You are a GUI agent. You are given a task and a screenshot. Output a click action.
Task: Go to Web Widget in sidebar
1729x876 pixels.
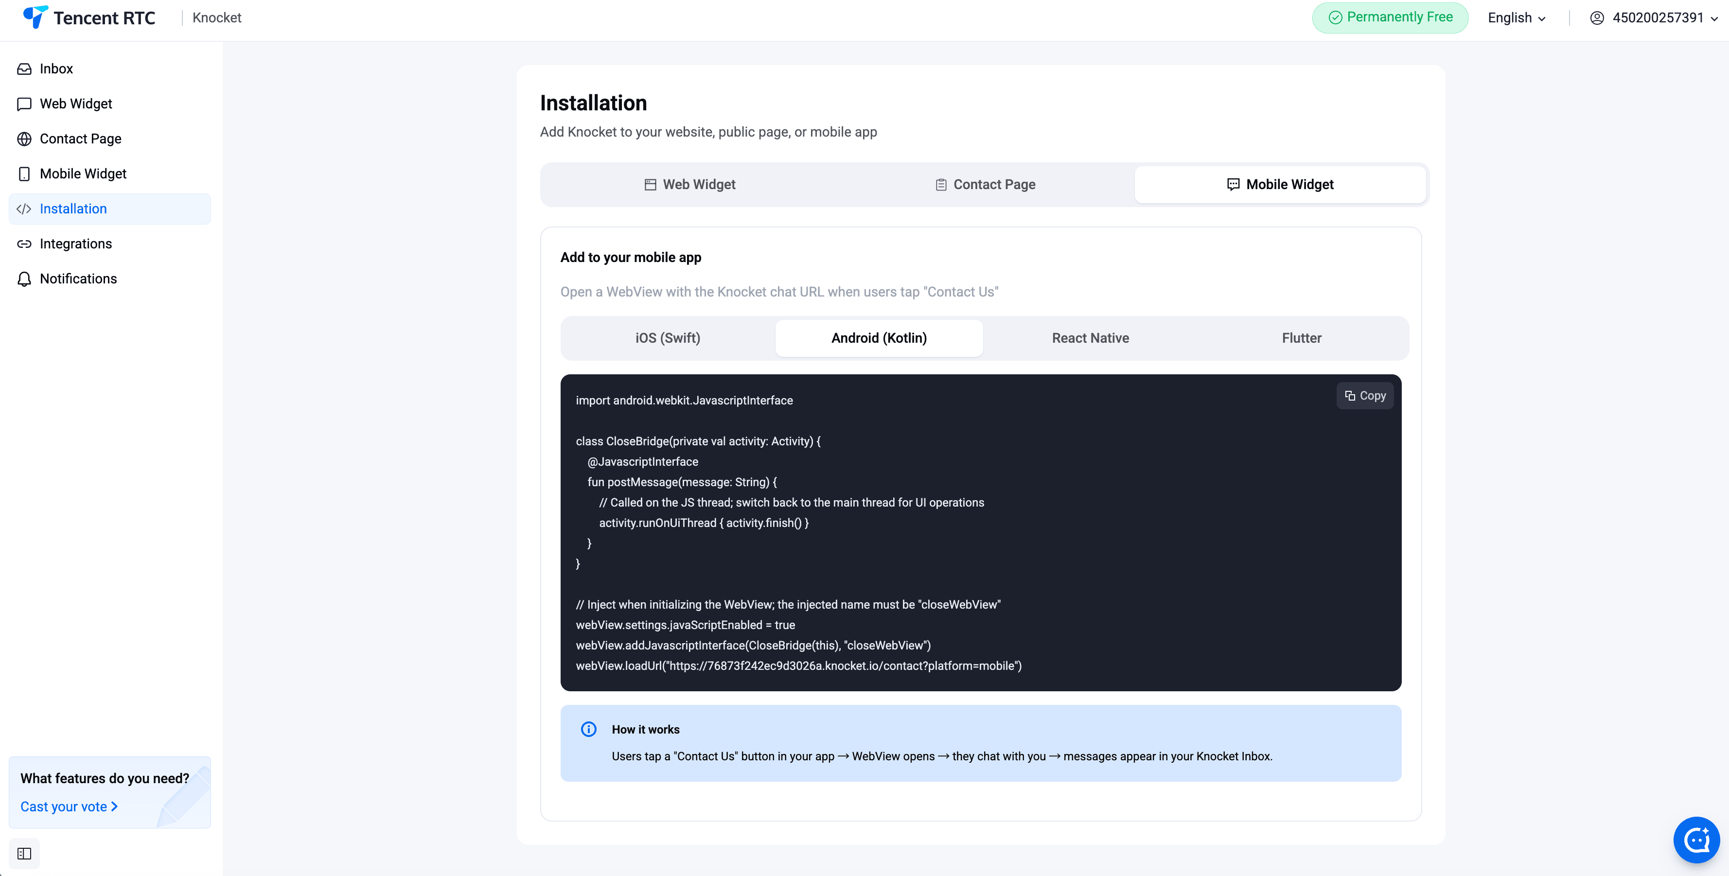(109, 104)
